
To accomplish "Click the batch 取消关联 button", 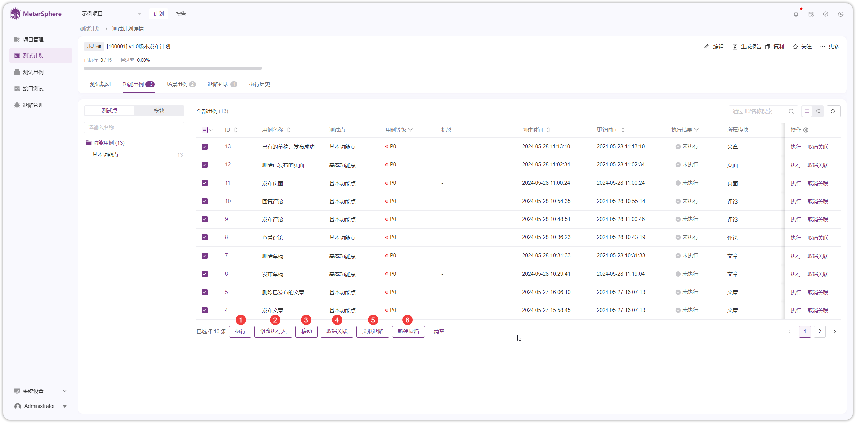I will click(337, 331).
